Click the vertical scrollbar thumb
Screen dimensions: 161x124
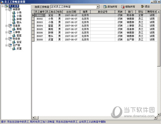coord(159,40)
